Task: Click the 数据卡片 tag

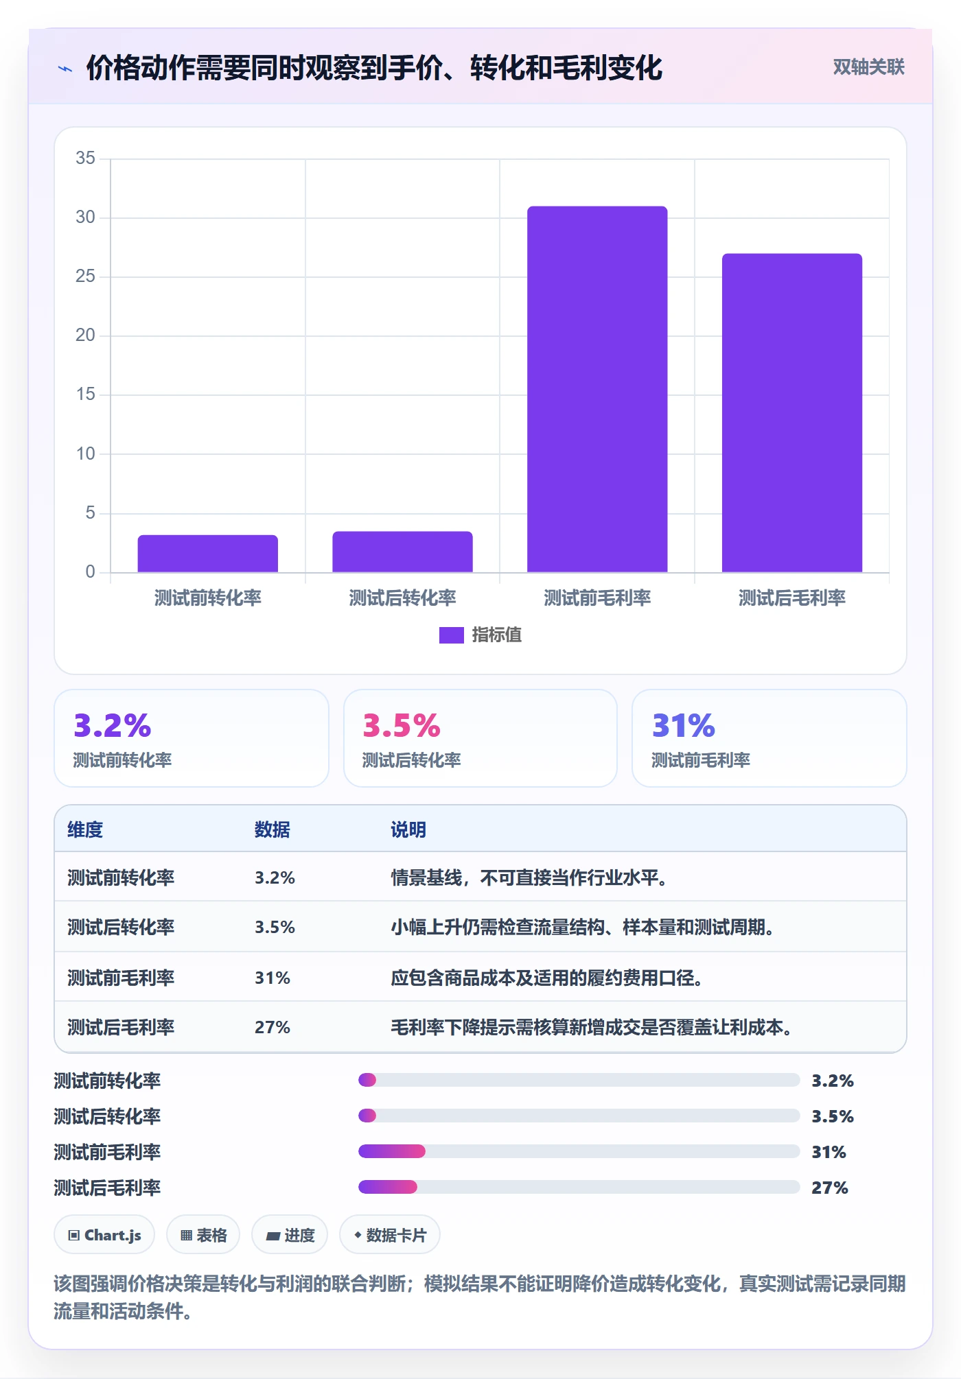Action: pyautogui.click(x=390, y=1235)
